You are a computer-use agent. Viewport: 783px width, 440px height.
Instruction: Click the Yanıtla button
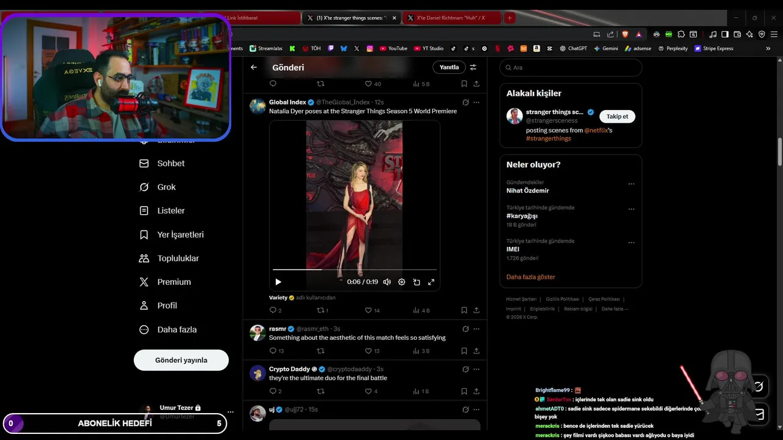click(x=449, y=67)
